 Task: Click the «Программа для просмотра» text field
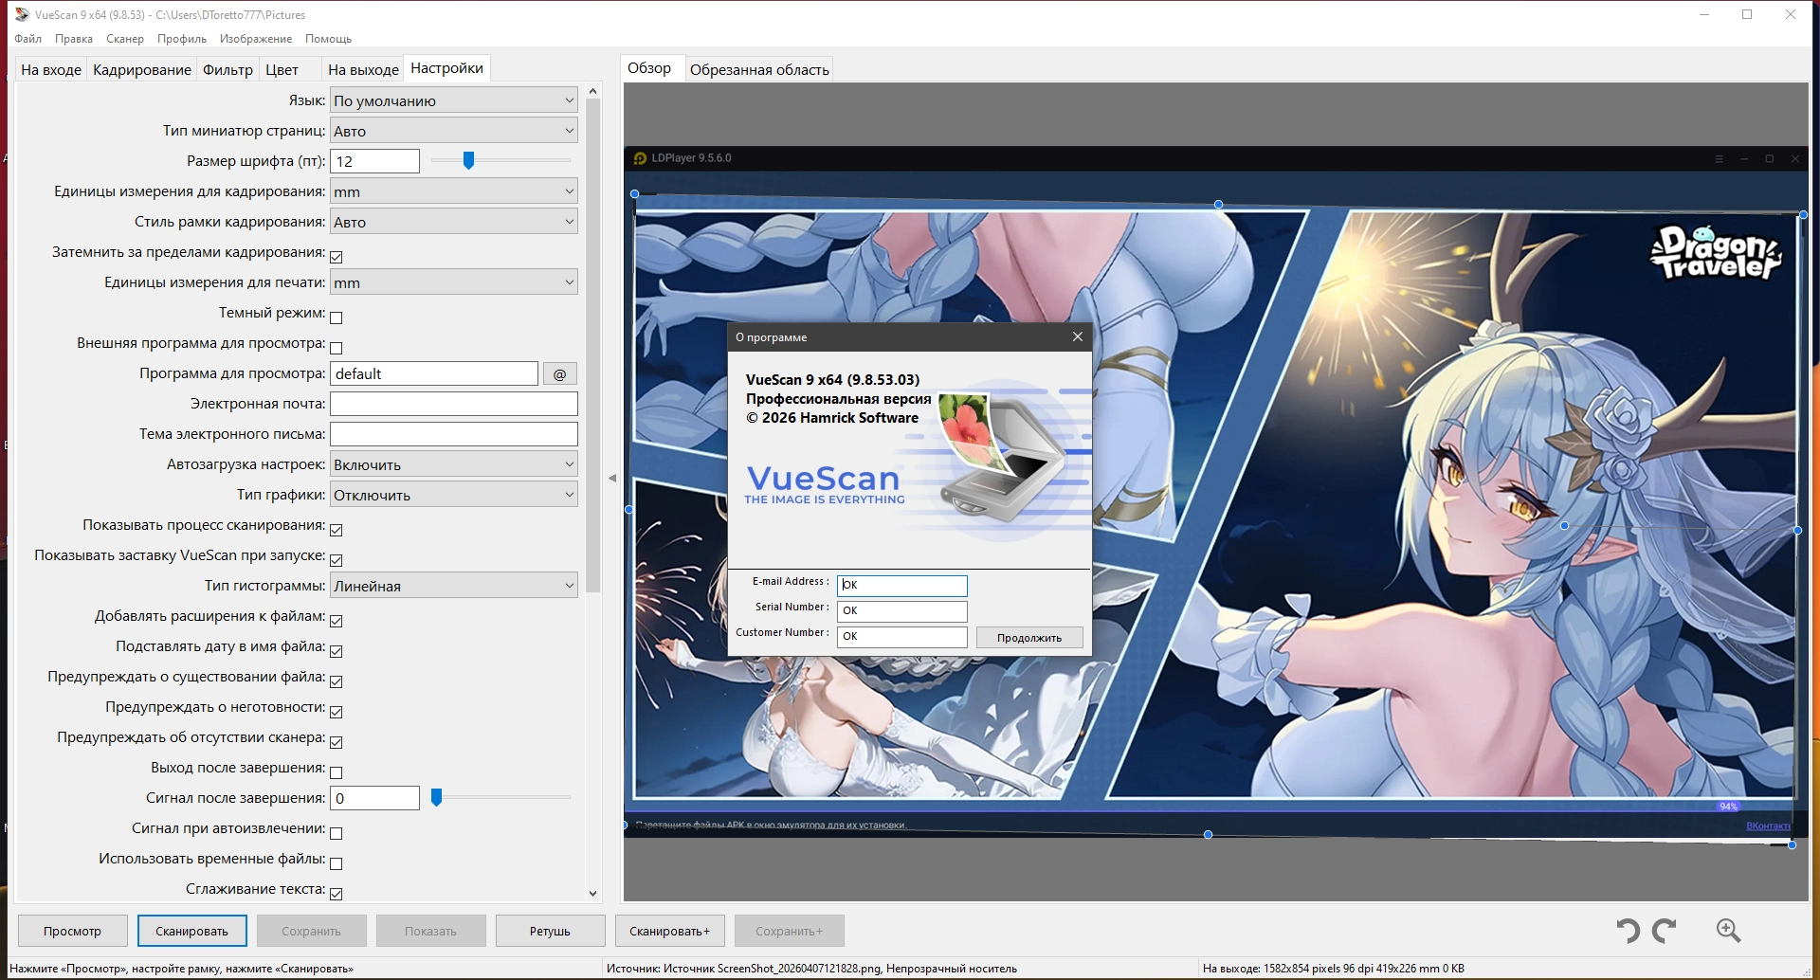coord(434,373)
